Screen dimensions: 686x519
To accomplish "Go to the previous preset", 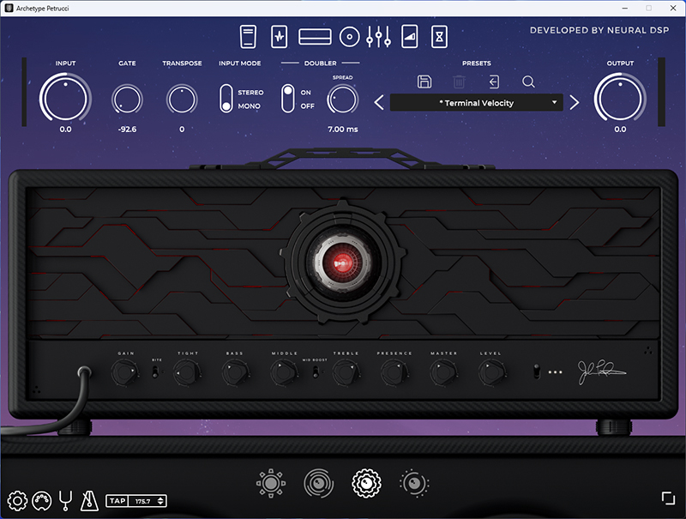I will click(379, 103).
